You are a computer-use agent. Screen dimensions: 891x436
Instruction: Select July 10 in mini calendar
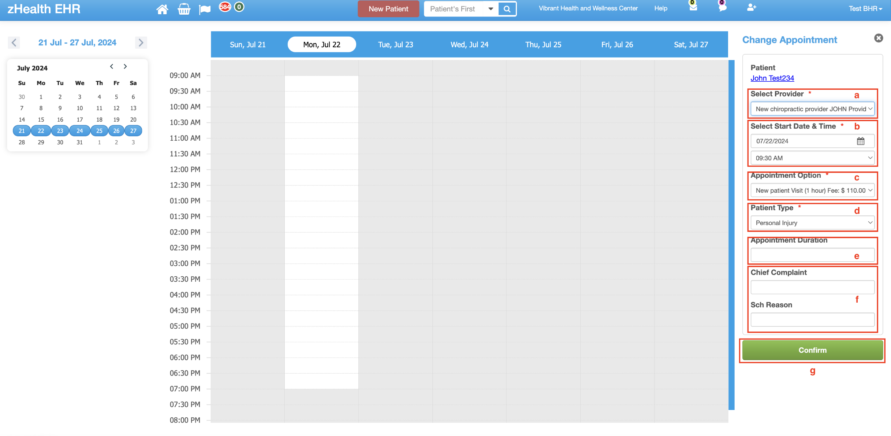79,108
